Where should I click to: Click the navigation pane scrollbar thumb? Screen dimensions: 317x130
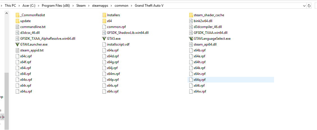point(7,101)
